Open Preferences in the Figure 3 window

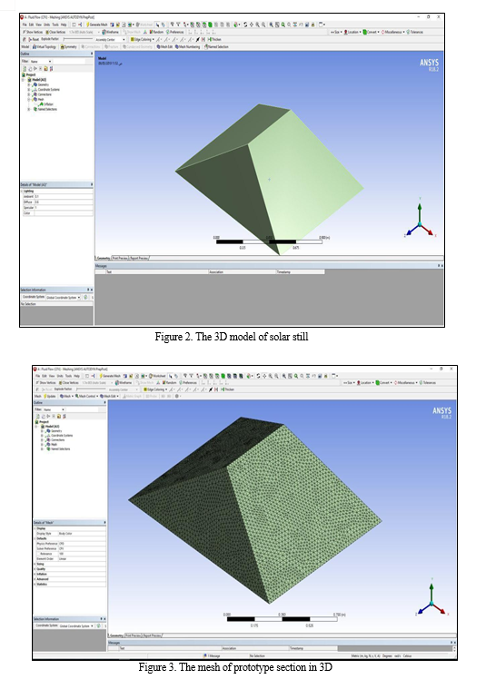[189, 383]
